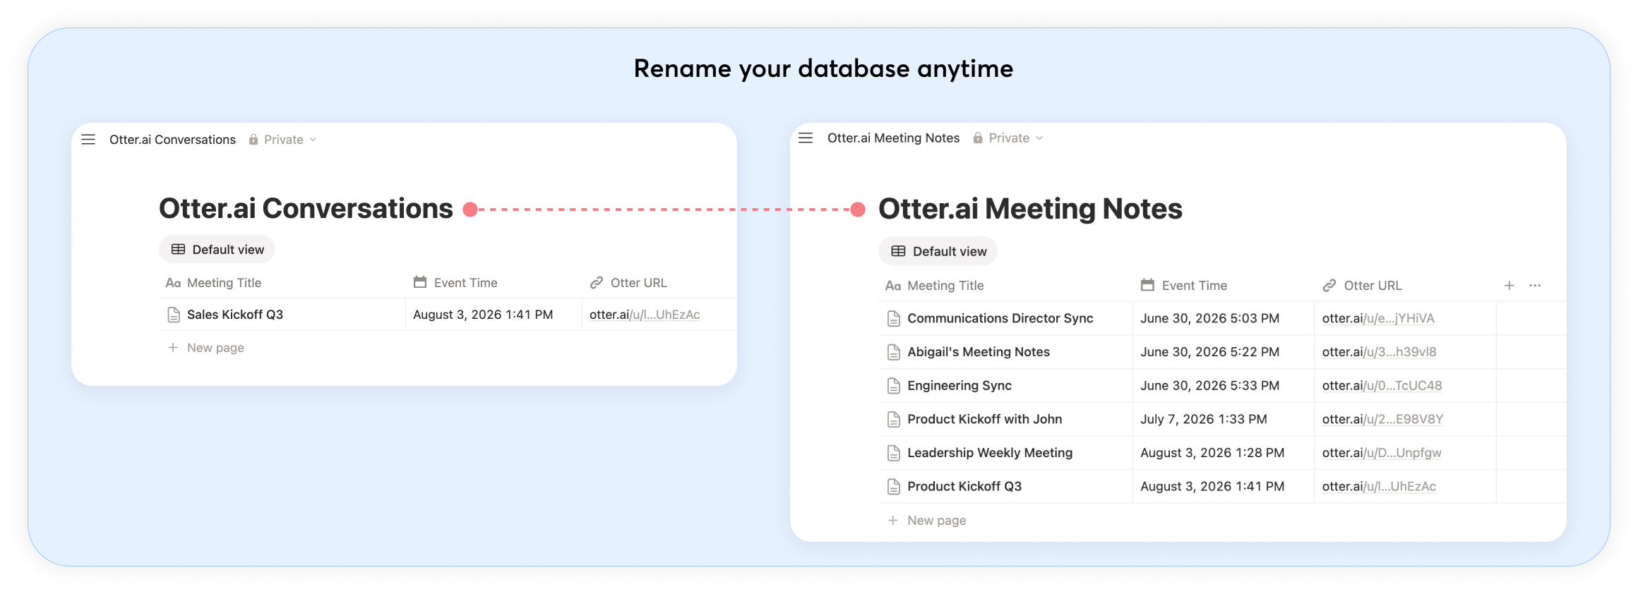Screen dimensions: 1638x594
Task: Open page icon for Product Kickoff with John
Action: pos(894,419)
